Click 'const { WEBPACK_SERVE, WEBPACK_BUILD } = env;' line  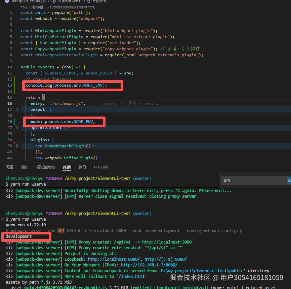(79, 73)
